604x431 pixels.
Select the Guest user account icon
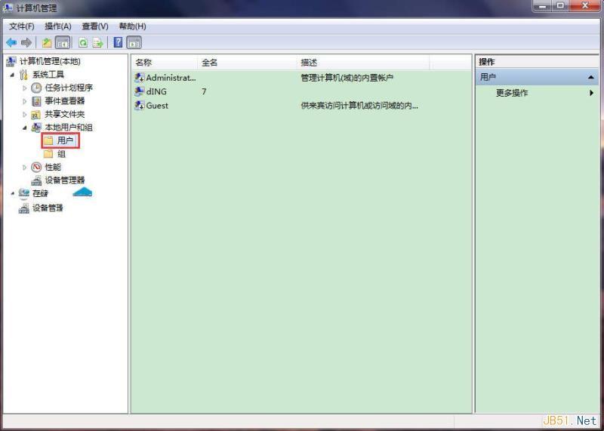coord(139,106)
